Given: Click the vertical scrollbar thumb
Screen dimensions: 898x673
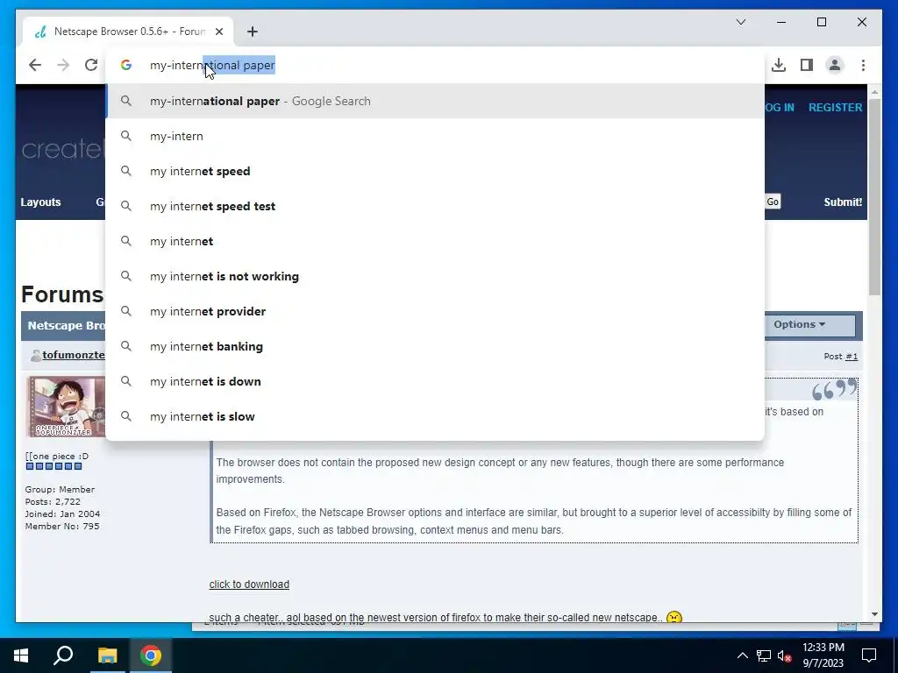Looking at the screenshot, I should [874, 197].
